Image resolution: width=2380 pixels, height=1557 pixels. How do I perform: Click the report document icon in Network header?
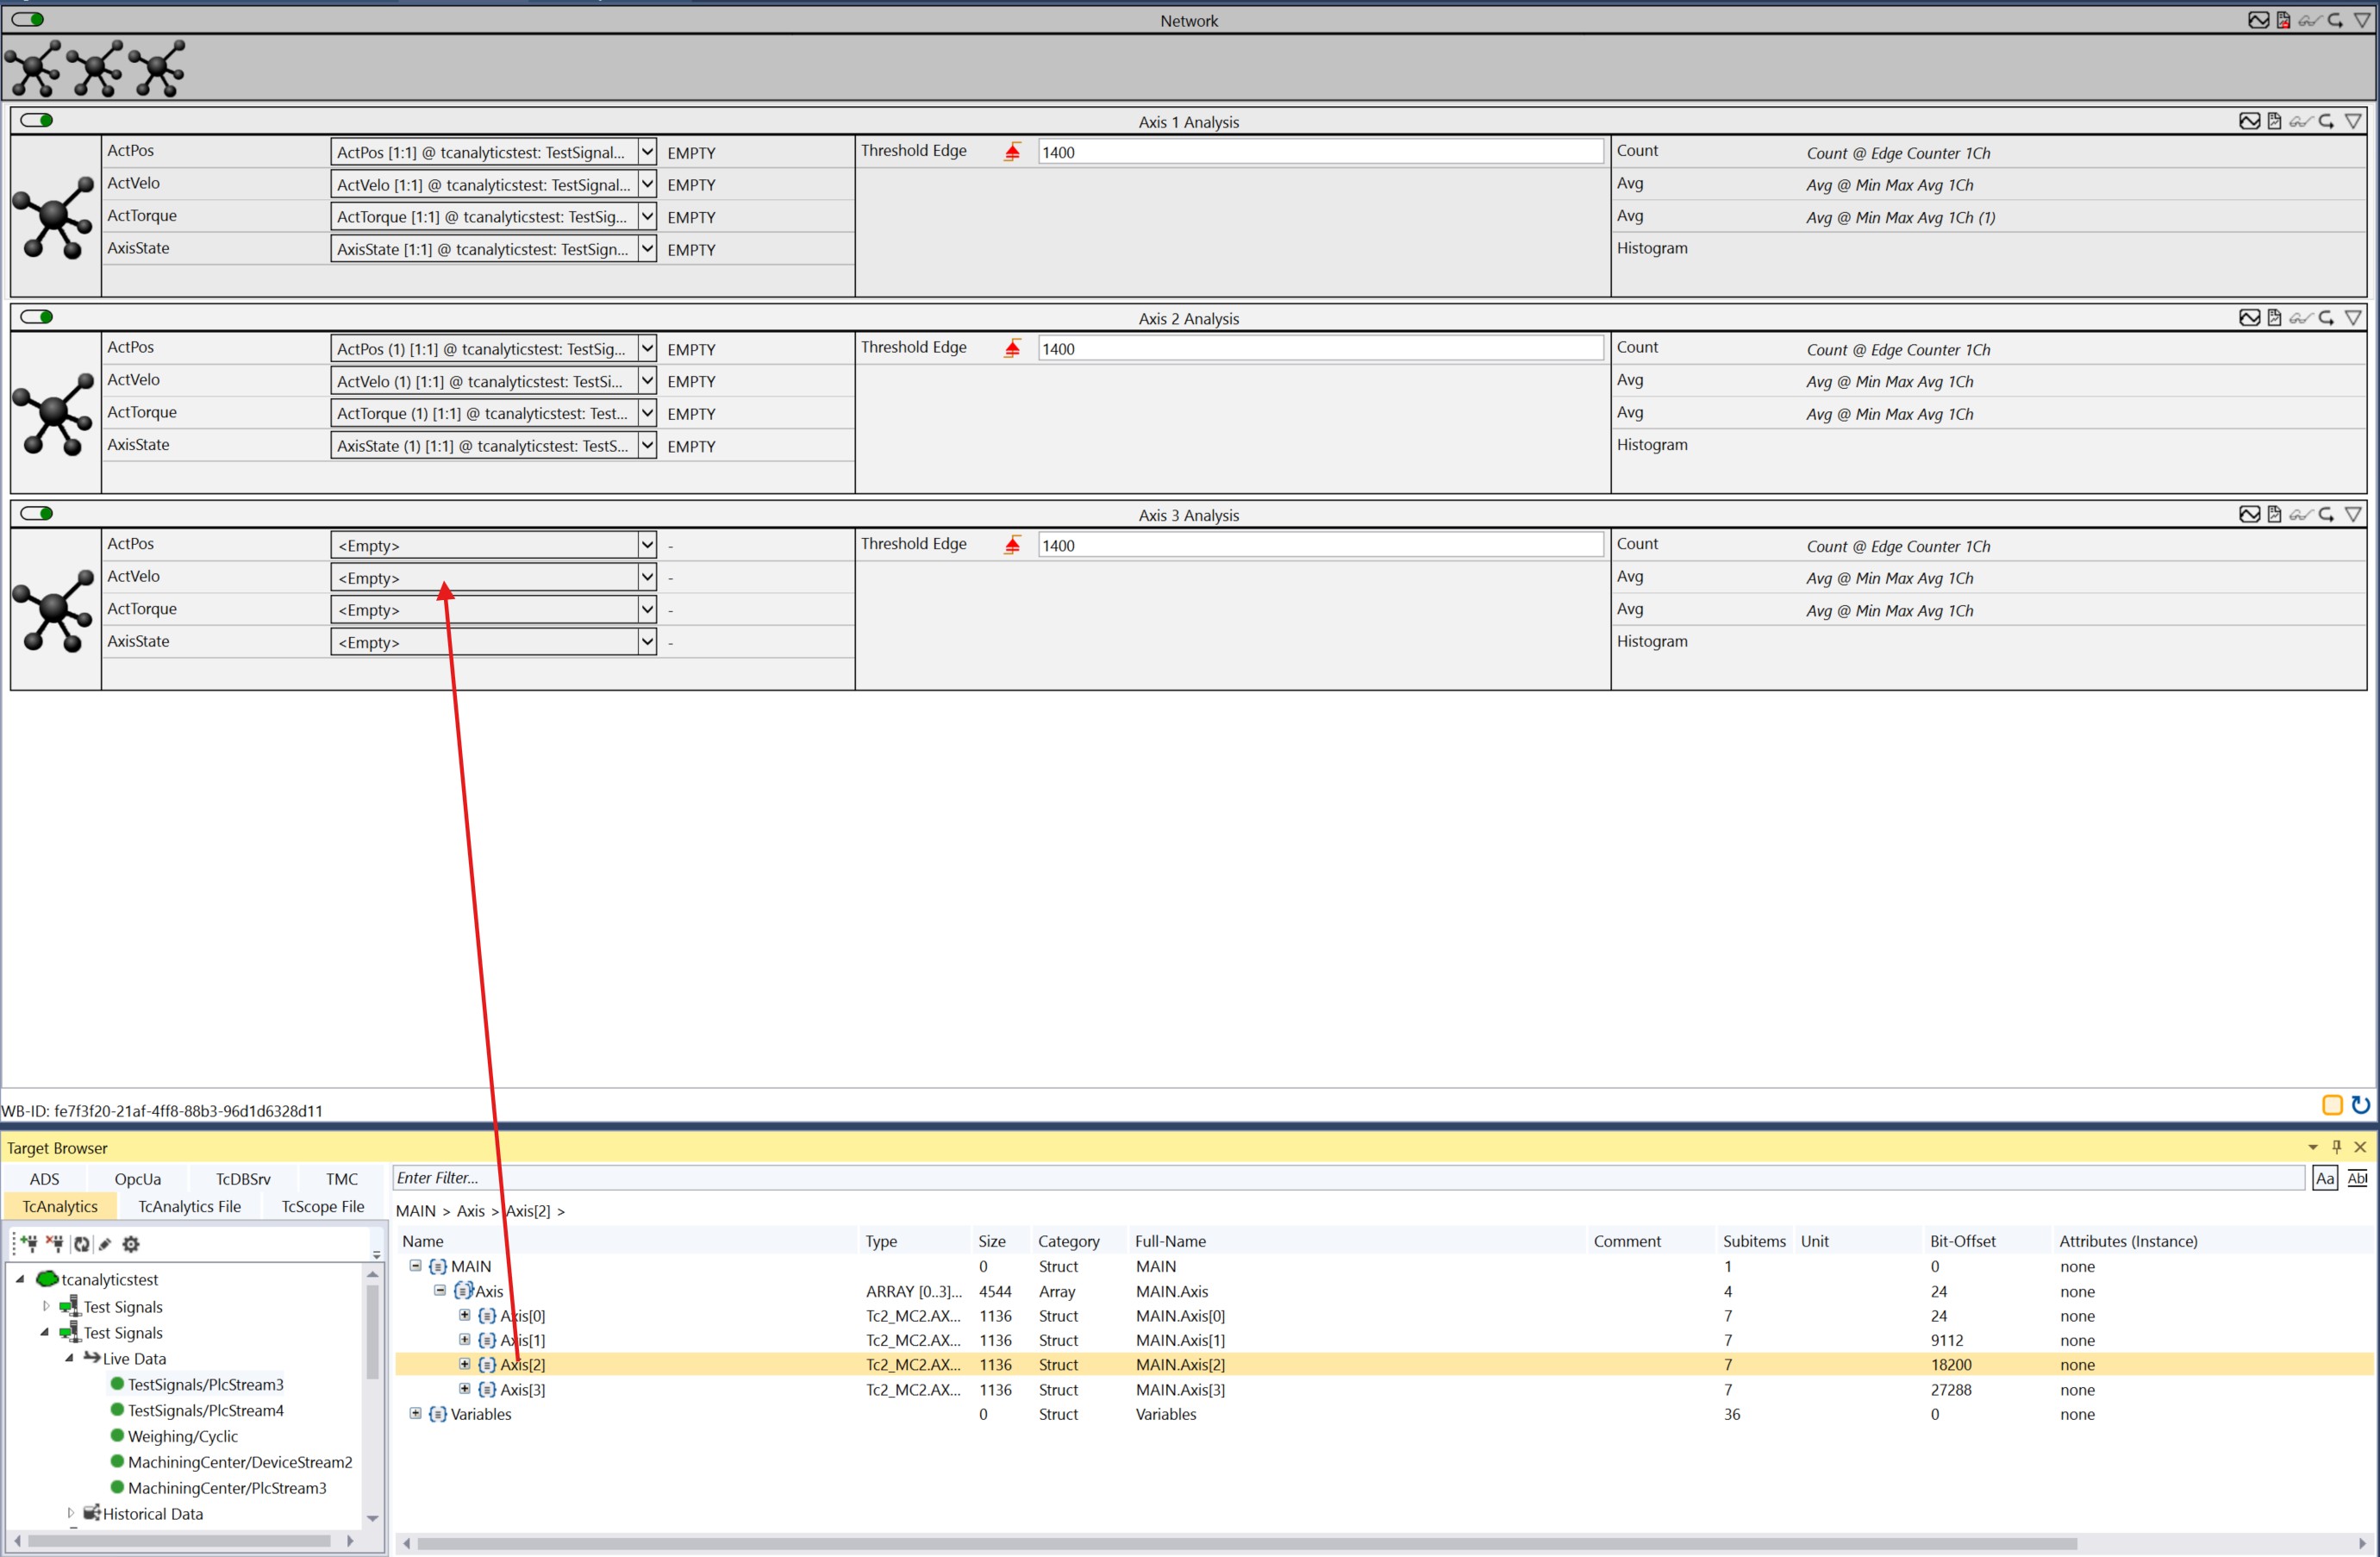click(2283, 20)
